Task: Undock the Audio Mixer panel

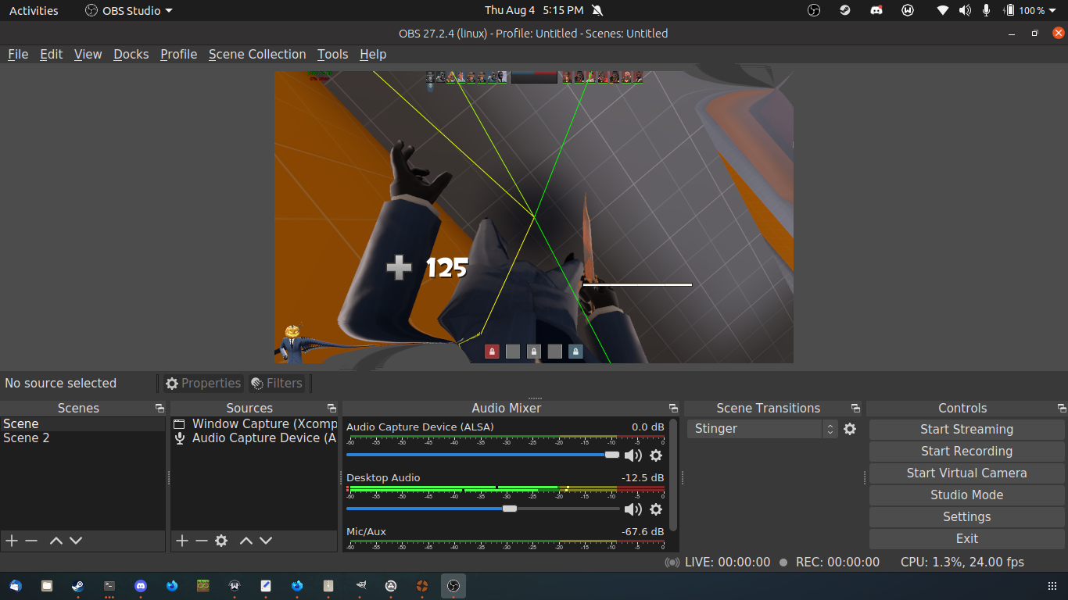Action: click(673, 409)
